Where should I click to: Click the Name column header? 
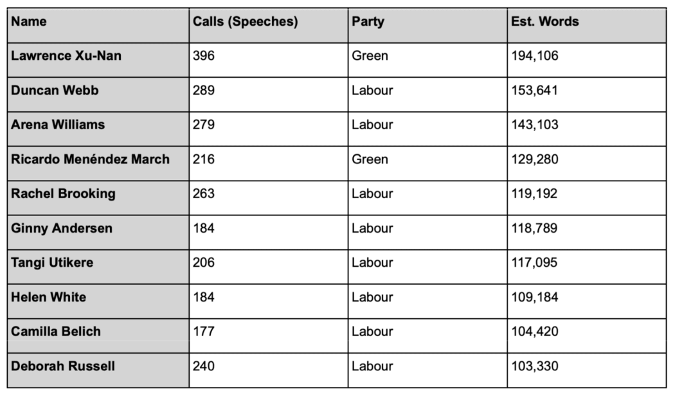(x=29, y=22)
